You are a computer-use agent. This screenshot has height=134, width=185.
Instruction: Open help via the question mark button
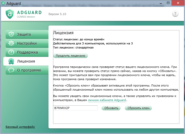coord(175,14)
